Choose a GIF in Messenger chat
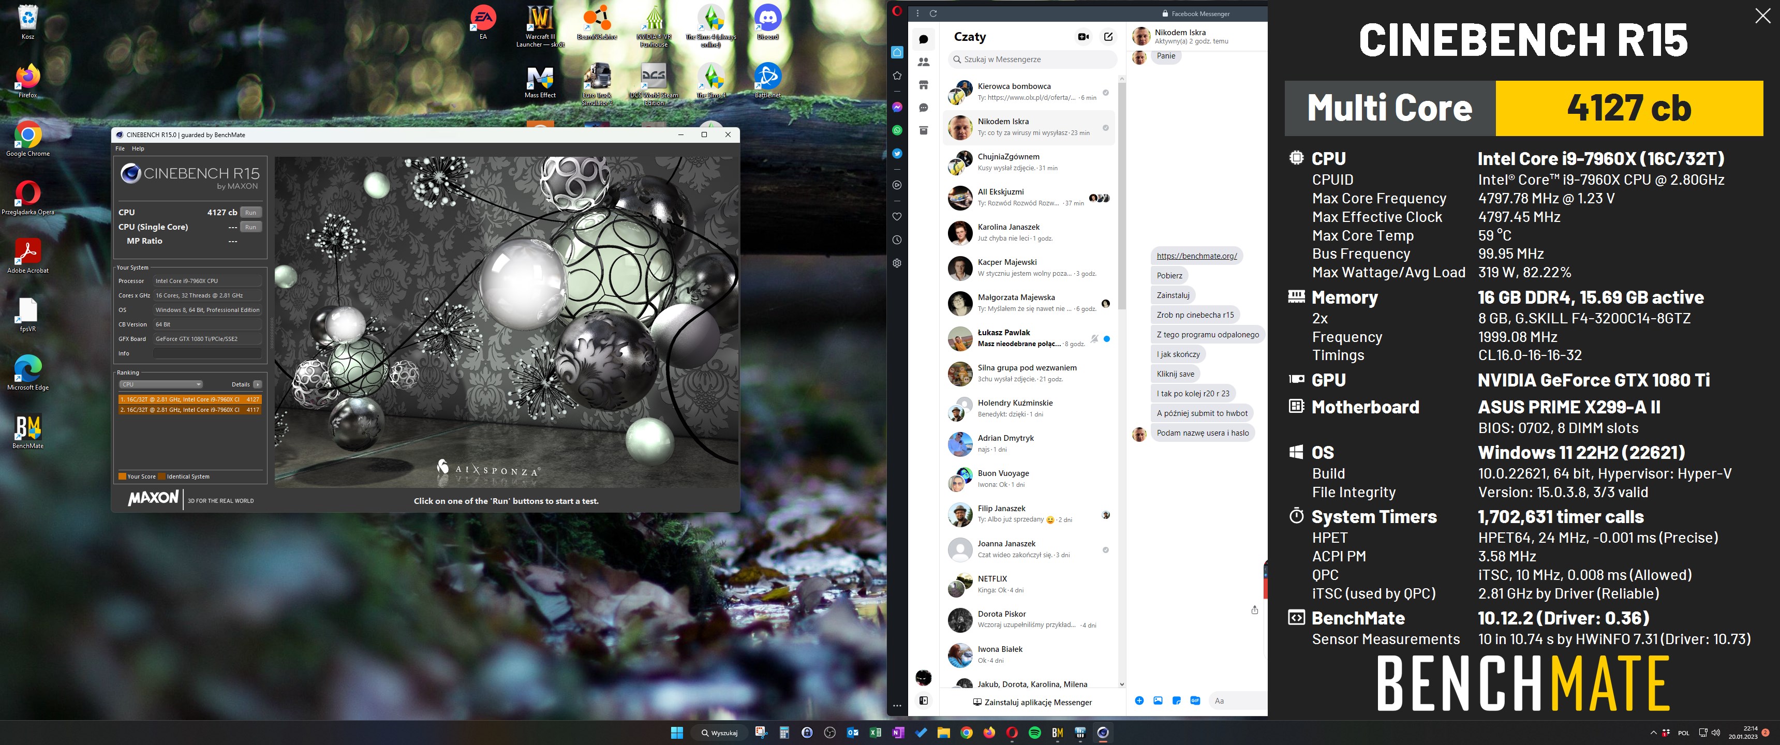Image resolution: width=1780 pixels, height=745 pixels. (x=1195, y=701)
